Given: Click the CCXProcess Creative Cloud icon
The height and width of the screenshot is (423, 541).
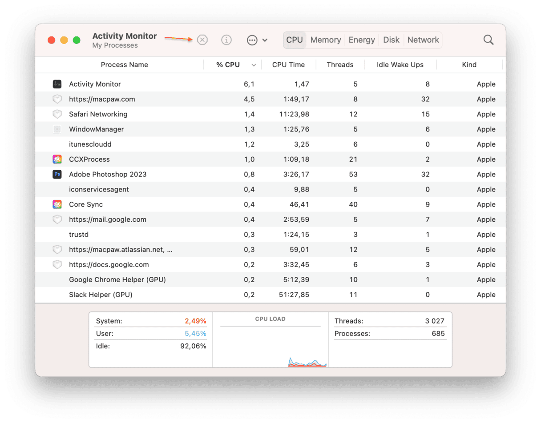Looking at the screenshot, I should (x=57, y=159).
